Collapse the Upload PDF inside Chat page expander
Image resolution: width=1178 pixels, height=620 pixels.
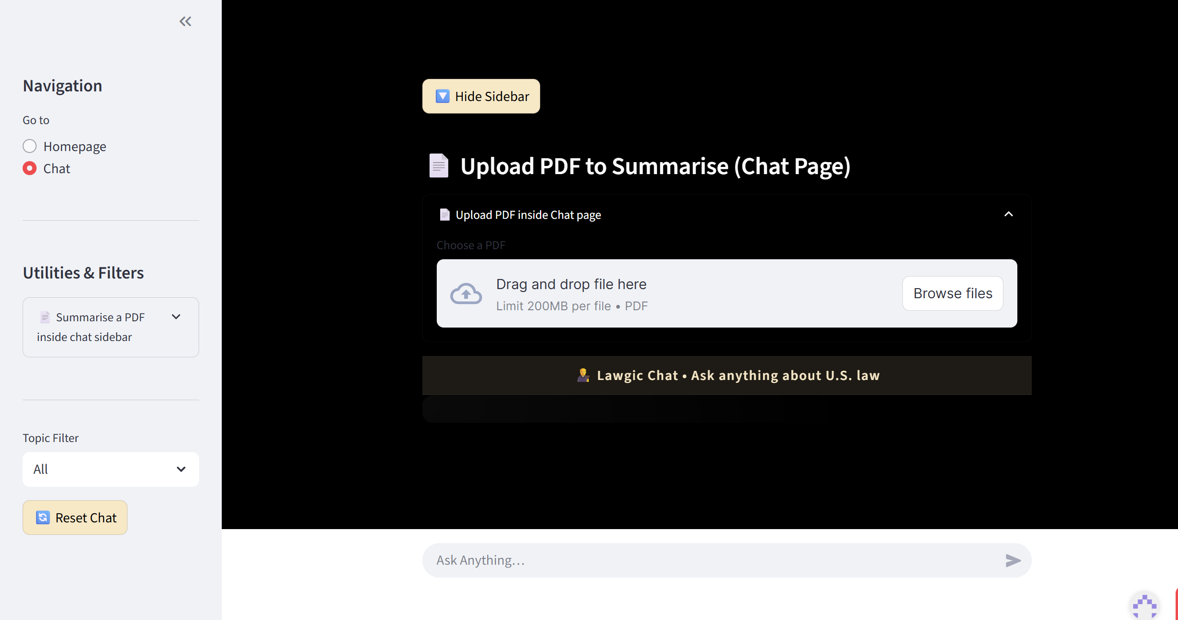pos(1008,215)
